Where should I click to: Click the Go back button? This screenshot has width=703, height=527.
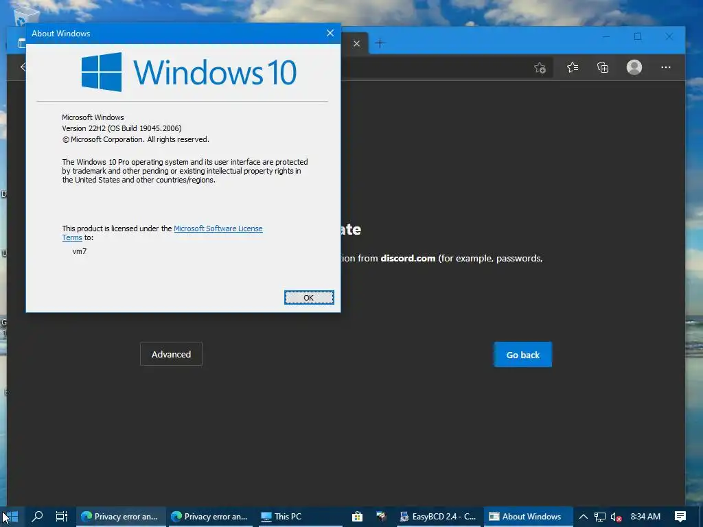(522, 355)
